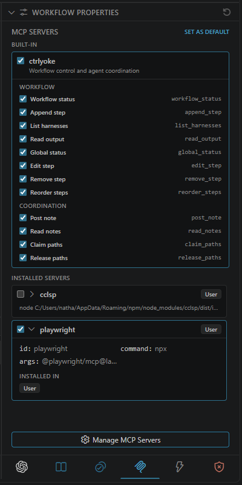Click the User tag under Installed In

(30, 388)
